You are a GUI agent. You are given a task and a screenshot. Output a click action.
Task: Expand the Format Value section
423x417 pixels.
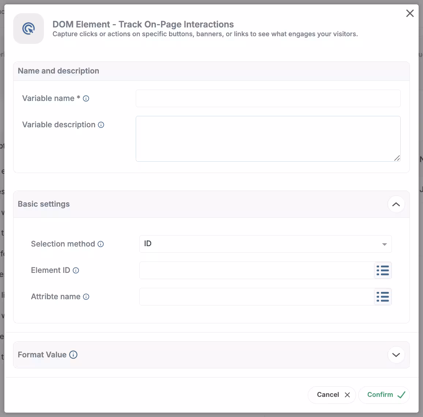(x=396, y=355)
